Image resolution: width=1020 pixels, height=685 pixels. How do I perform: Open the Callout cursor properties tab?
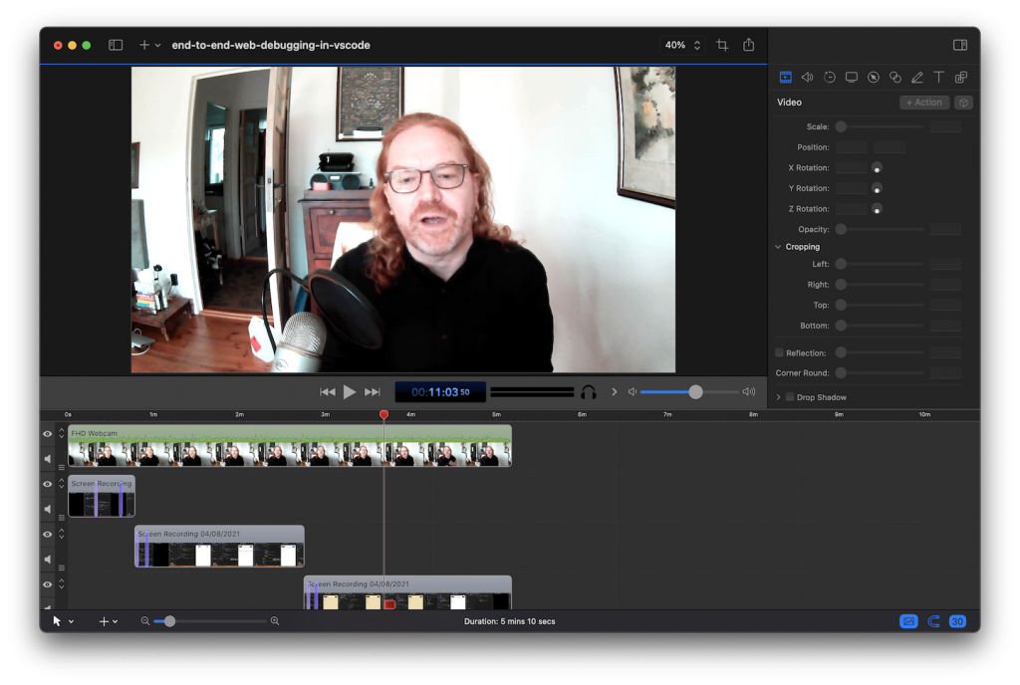click(x=874, y=78)
